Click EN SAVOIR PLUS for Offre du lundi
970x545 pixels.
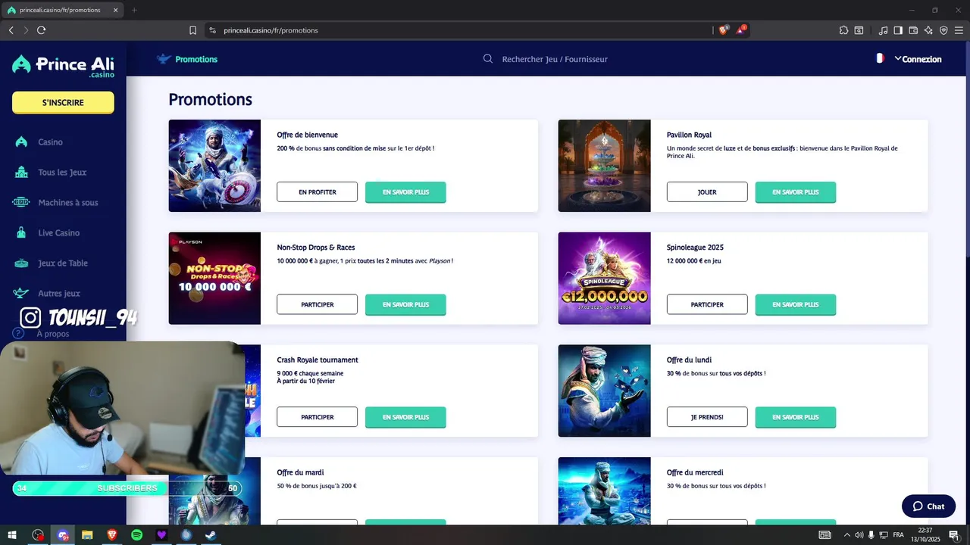796,417
